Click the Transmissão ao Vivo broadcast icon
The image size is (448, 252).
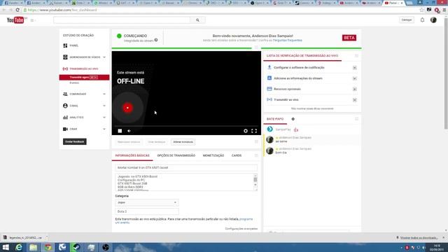[65, 69]
